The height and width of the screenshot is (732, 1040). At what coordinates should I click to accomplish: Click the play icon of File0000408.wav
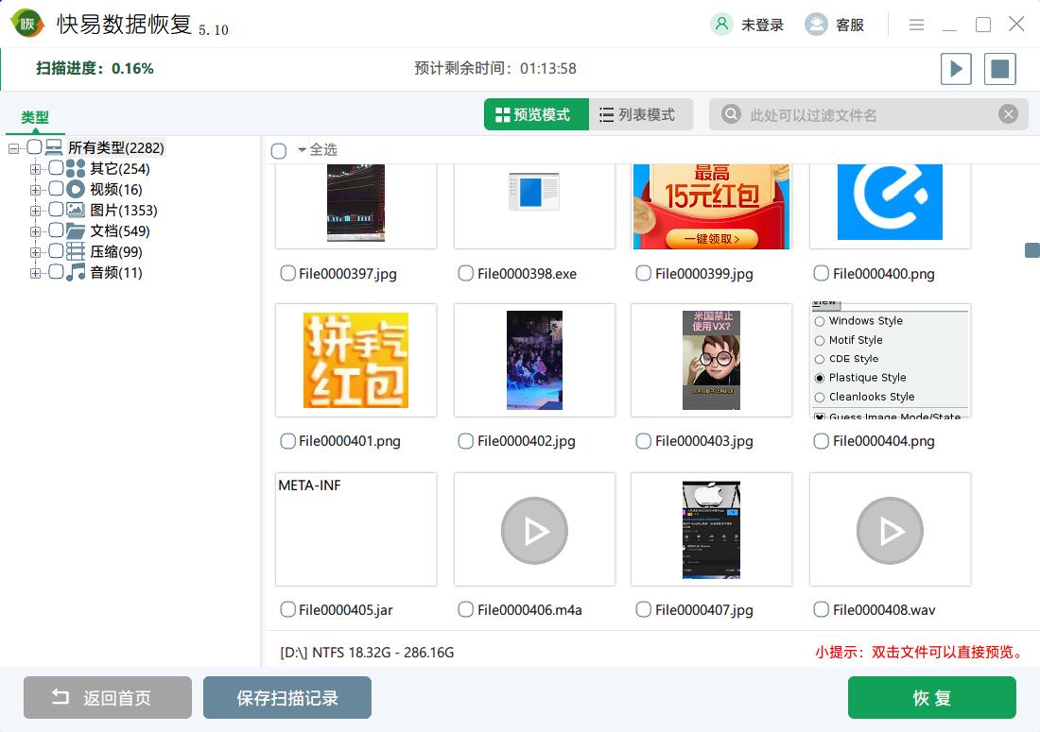tap(890, 531)
